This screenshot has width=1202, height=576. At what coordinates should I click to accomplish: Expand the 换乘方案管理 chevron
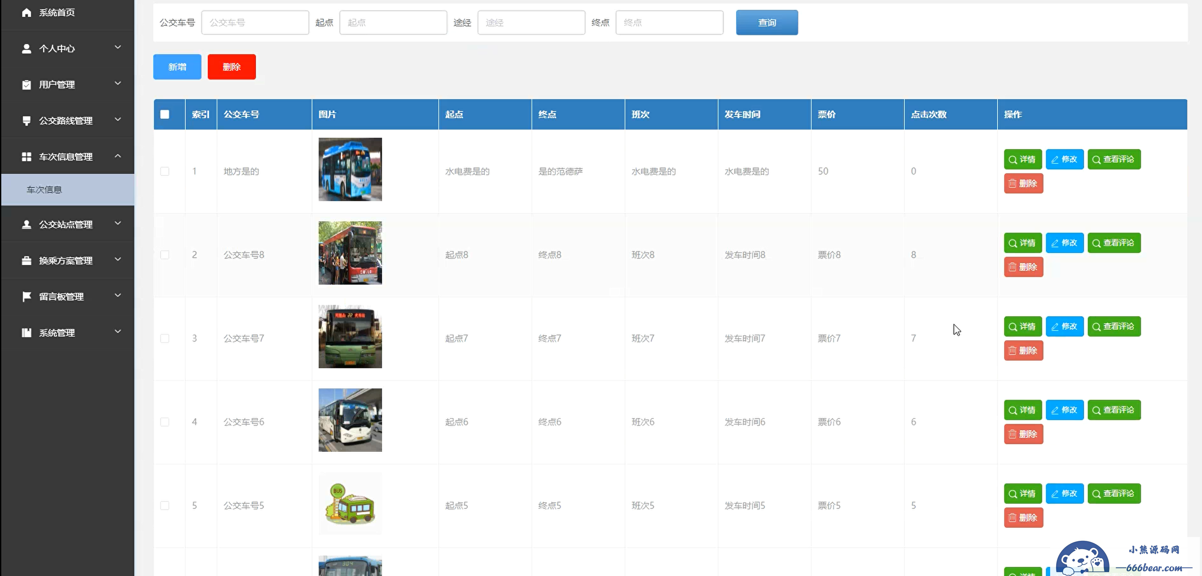click(117, 259)
